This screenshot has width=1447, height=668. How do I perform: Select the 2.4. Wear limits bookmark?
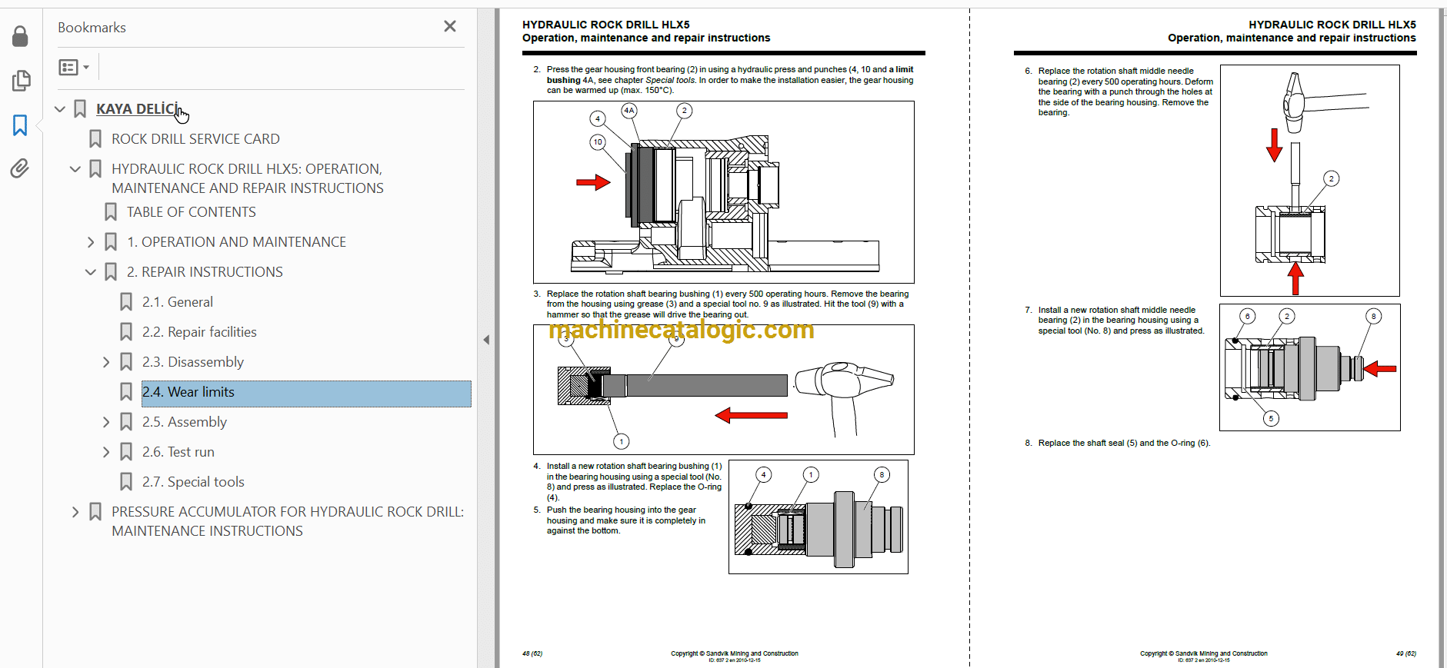click(x=306, y=392)
